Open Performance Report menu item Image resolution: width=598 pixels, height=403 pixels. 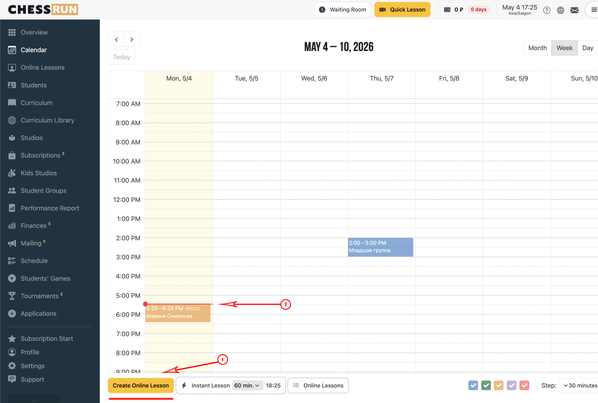point(50,208)
